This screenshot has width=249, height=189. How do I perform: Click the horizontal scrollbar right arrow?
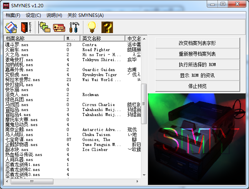click(x=137, y=181)
